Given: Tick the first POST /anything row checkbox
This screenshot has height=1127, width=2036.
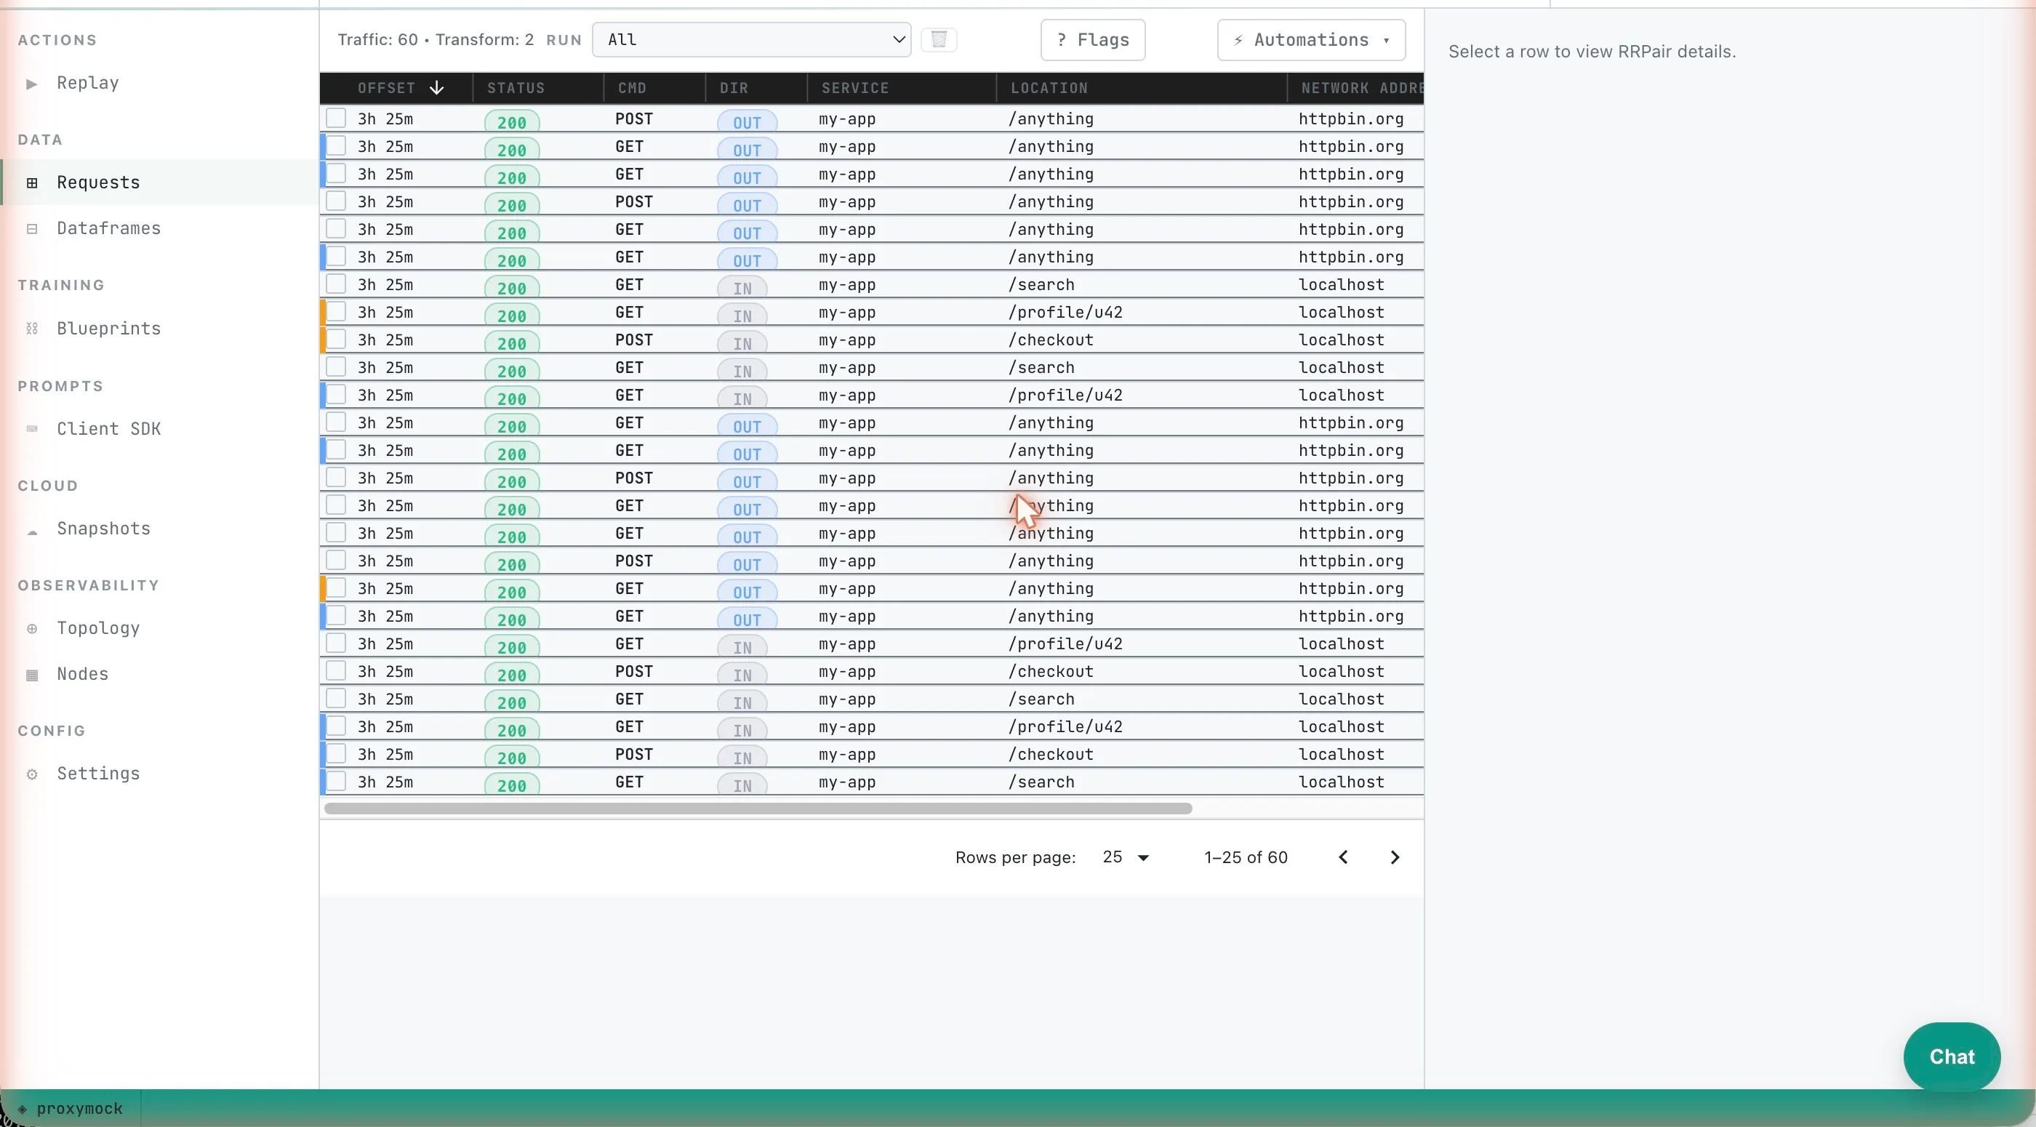Looking at the screenshot, I should pos(336,119).
